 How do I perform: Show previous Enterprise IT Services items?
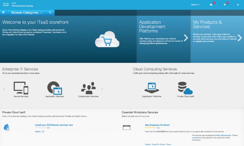pos(4,89)
